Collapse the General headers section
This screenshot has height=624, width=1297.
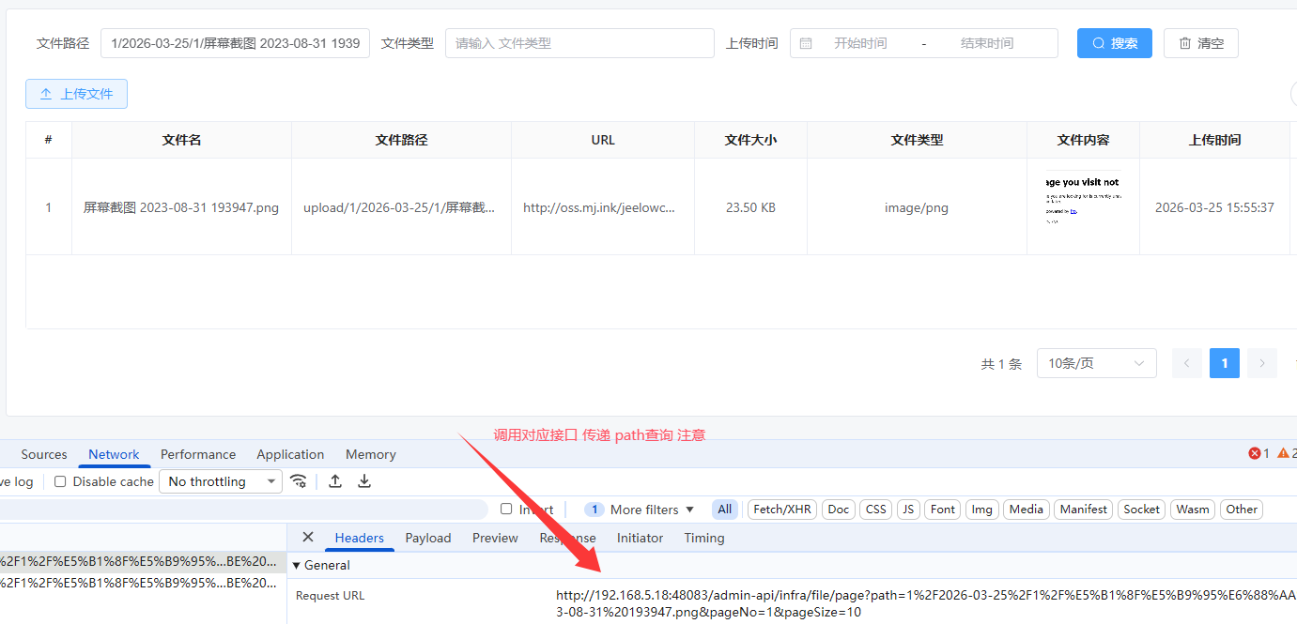coord(298,566)
